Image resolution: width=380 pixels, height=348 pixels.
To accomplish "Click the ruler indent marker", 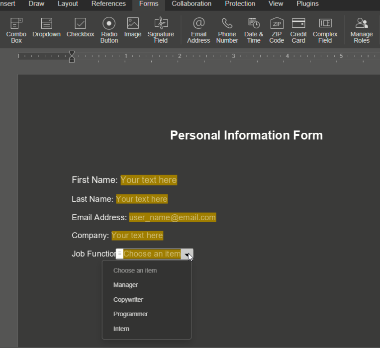I will (x=72, y=57).
